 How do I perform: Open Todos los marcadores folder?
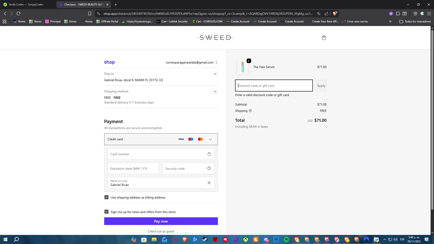coord(415,21)
